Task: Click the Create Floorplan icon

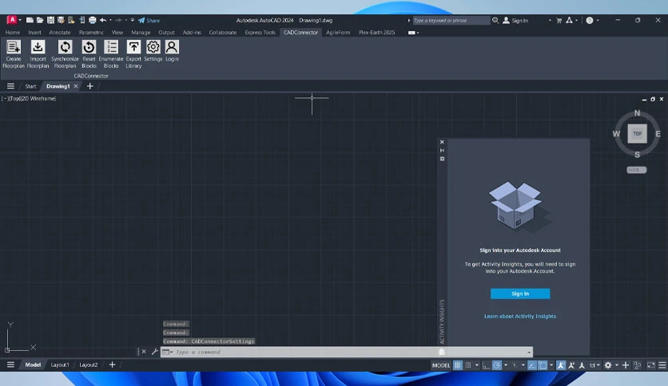Action: pyautogui.click(x=14, y=47)
